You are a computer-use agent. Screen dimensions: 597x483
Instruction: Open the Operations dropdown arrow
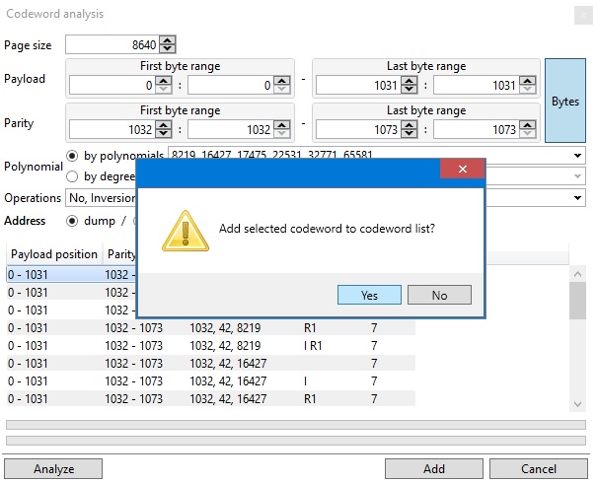577,198
